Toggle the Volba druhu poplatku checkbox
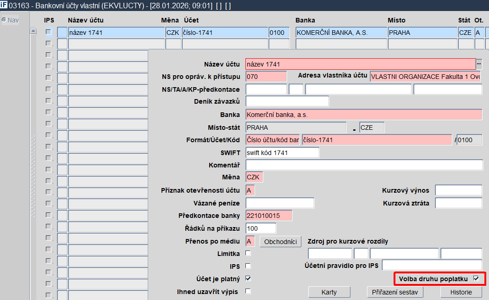489x300 pixels. [476, 278]
